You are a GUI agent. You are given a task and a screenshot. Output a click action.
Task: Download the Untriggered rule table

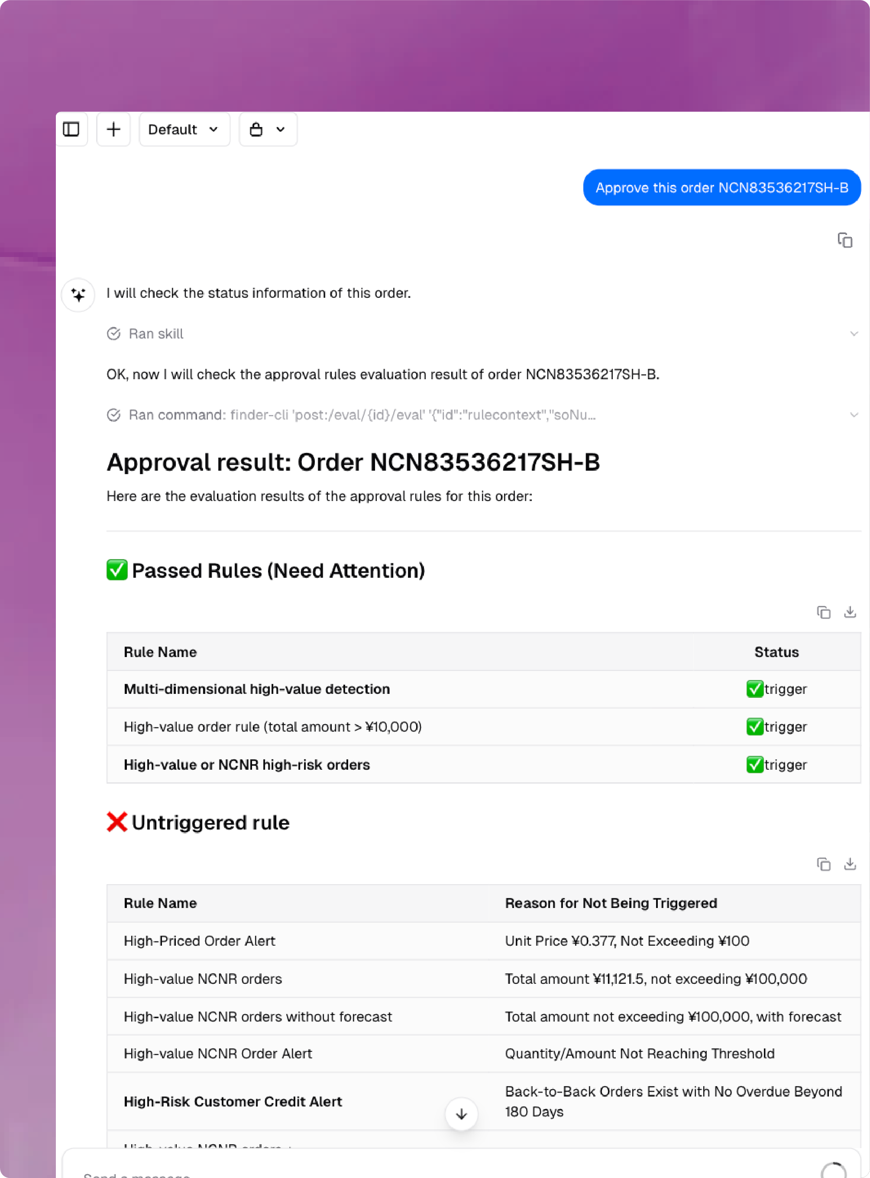click(x=850, y=864)
